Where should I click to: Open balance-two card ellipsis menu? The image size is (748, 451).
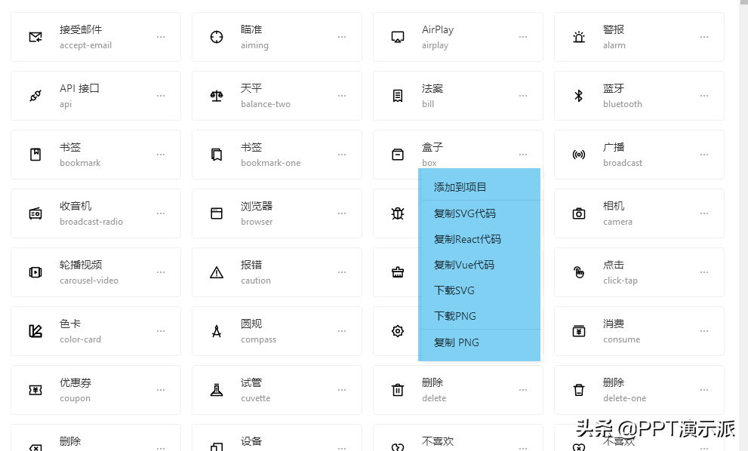(342, 96)
